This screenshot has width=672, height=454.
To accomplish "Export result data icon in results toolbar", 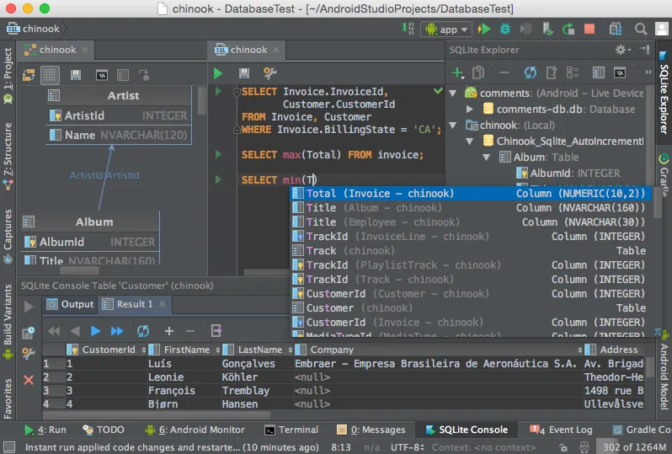I will pos(216,331).
